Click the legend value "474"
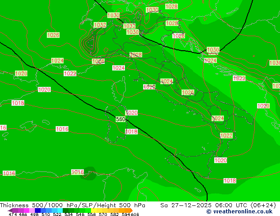The height and width of the screenshot is (216, 280). [13, 214]
